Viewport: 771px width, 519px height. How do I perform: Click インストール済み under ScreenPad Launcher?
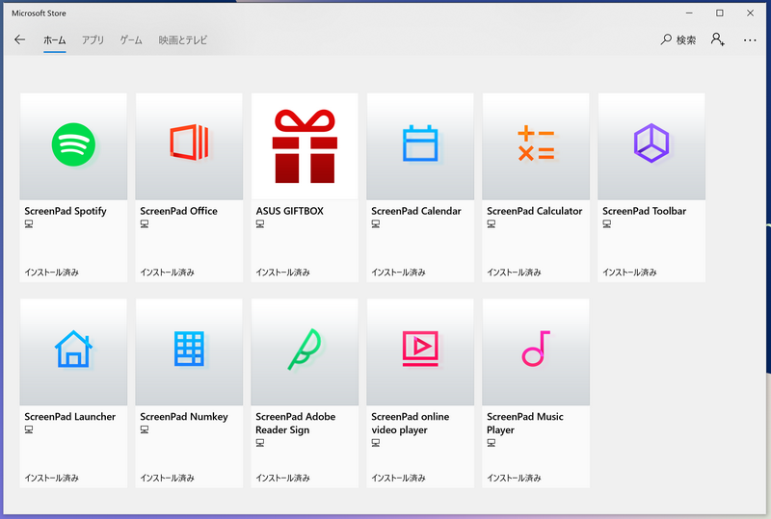pyautogui.click(x=52, y=478)
